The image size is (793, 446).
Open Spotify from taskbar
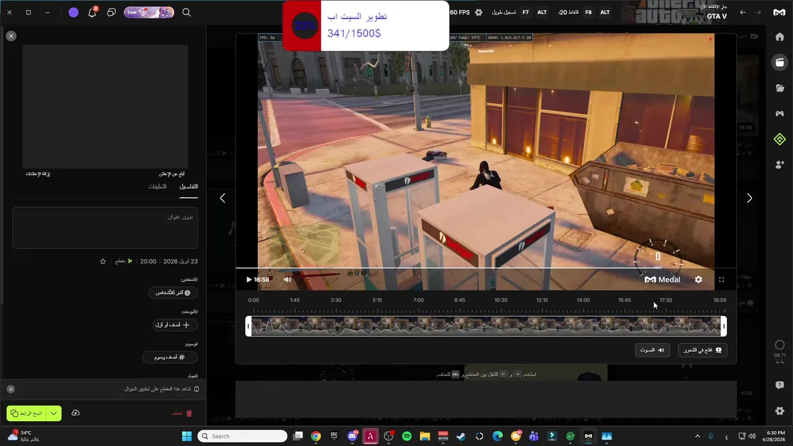[x=406, y=436]
